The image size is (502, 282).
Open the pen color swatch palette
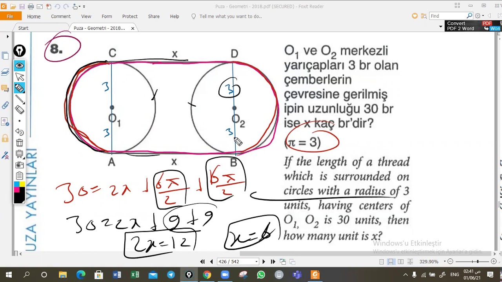[20, 192]
